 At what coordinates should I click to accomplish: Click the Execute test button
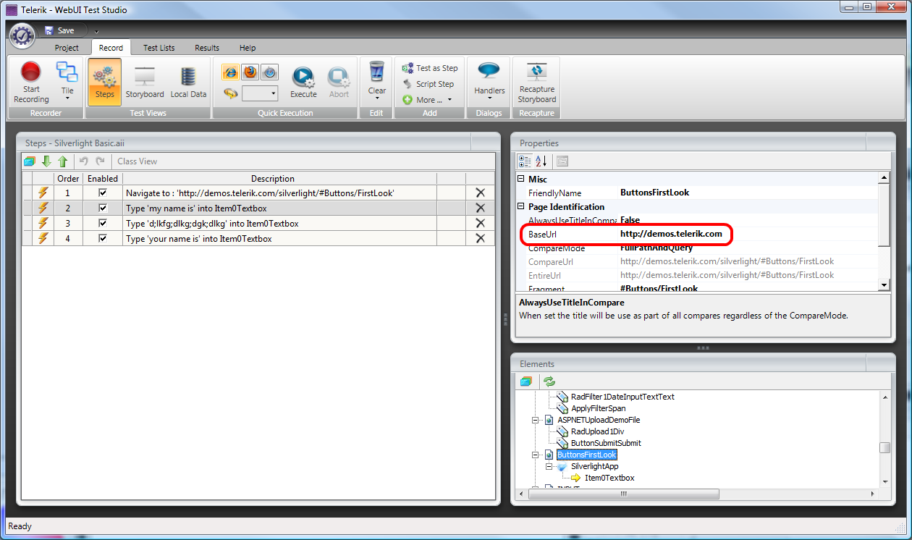[303, 83]
